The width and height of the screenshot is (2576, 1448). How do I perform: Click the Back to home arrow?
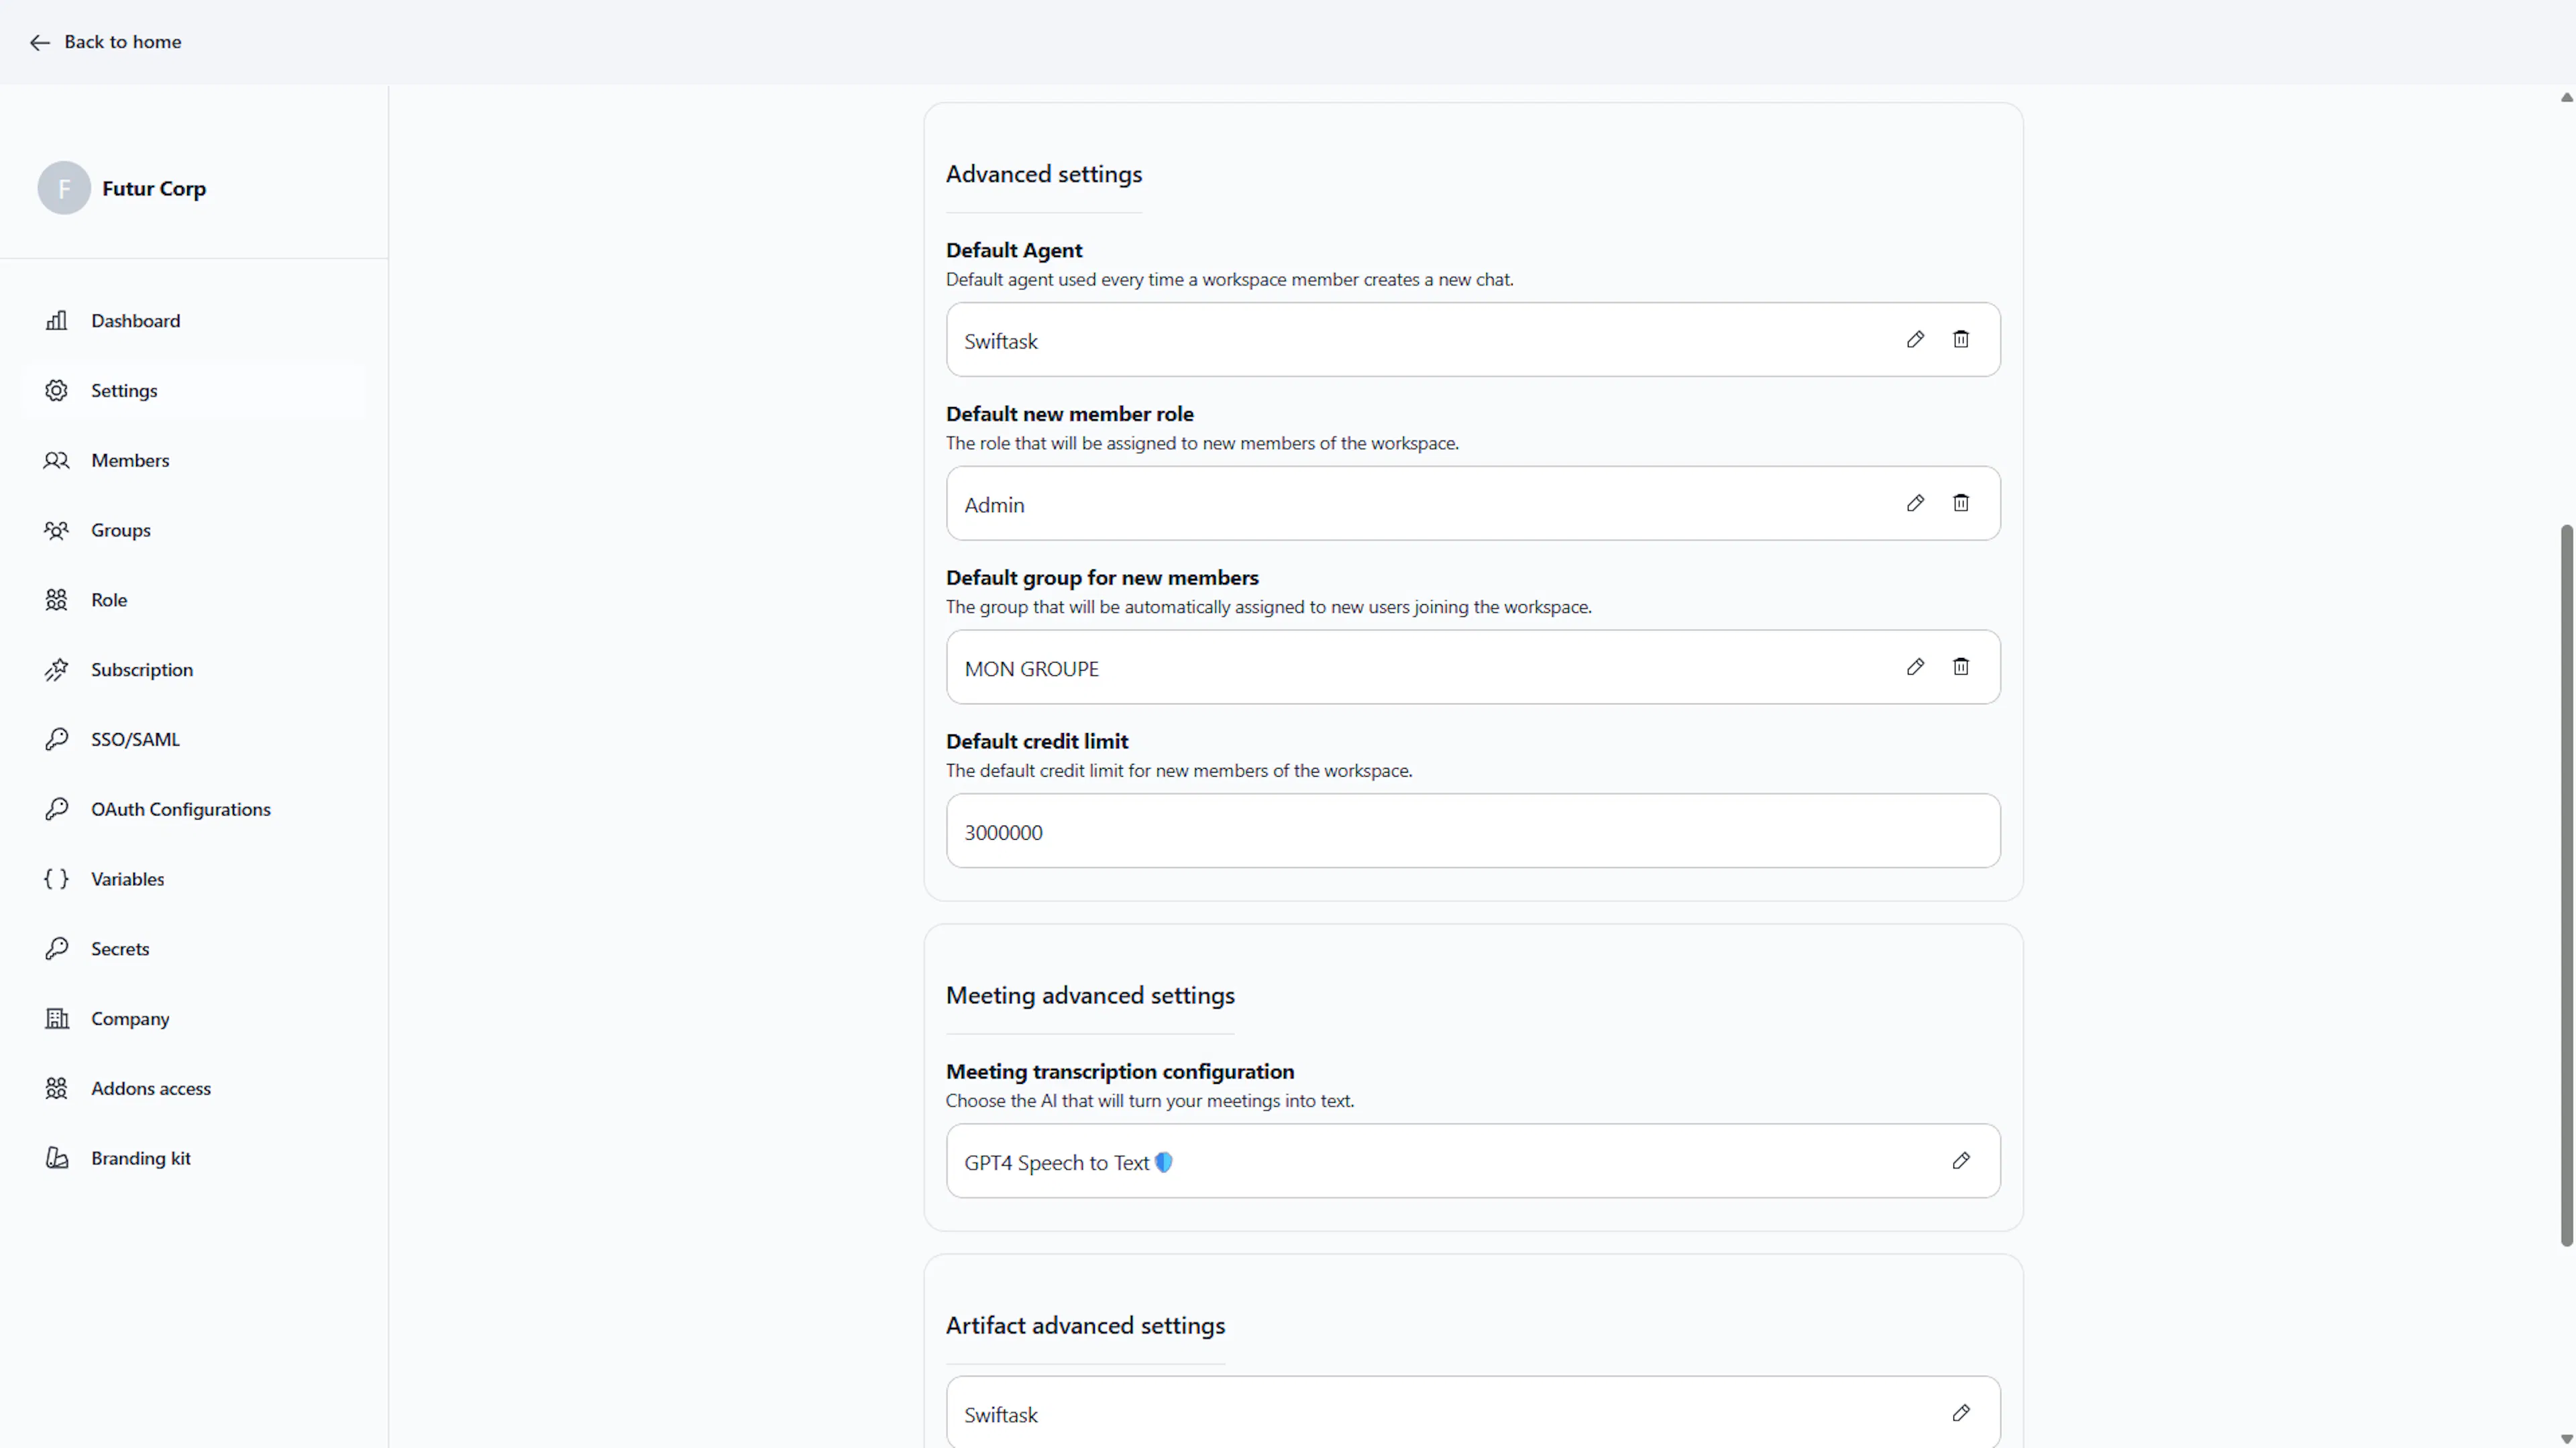tap(40, 42)
